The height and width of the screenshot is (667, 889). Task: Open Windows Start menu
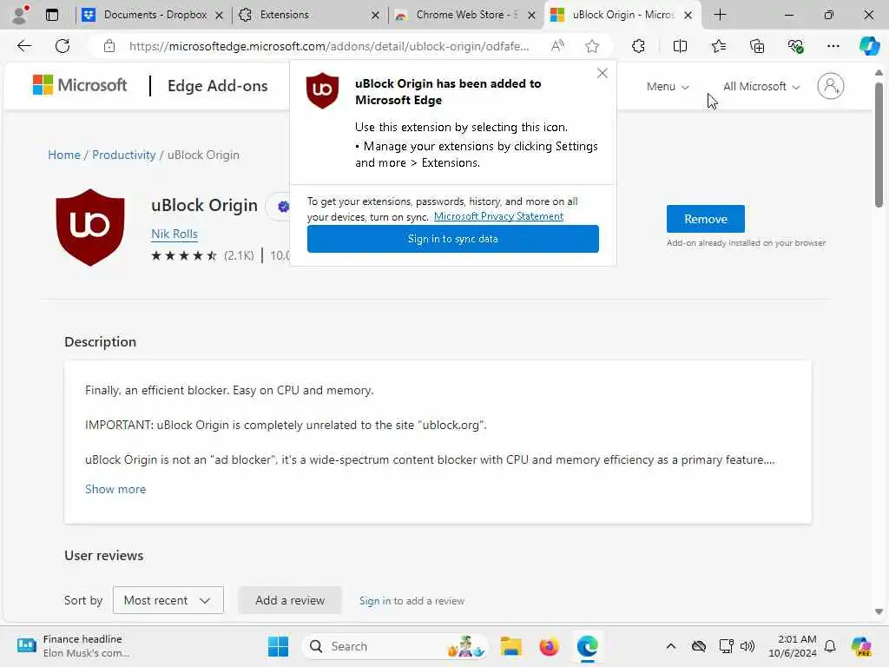278,646
